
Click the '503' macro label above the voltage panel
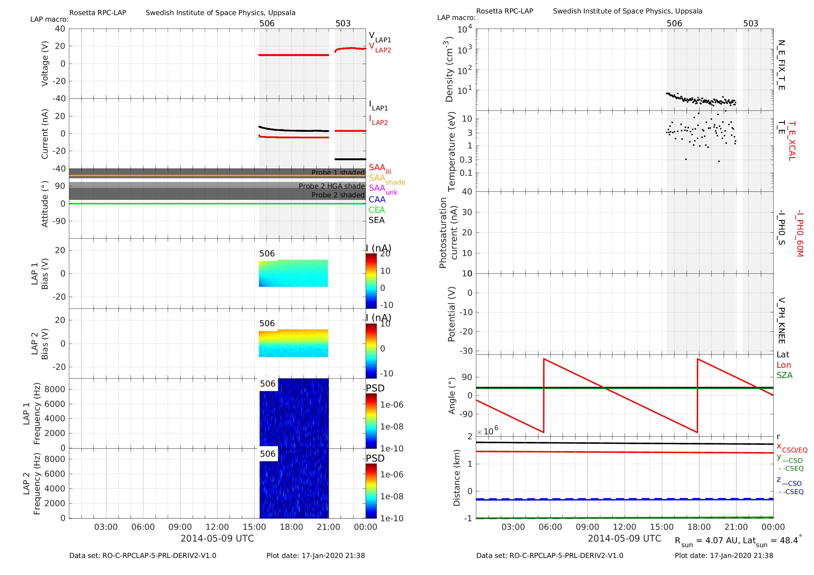click(343, 23)
